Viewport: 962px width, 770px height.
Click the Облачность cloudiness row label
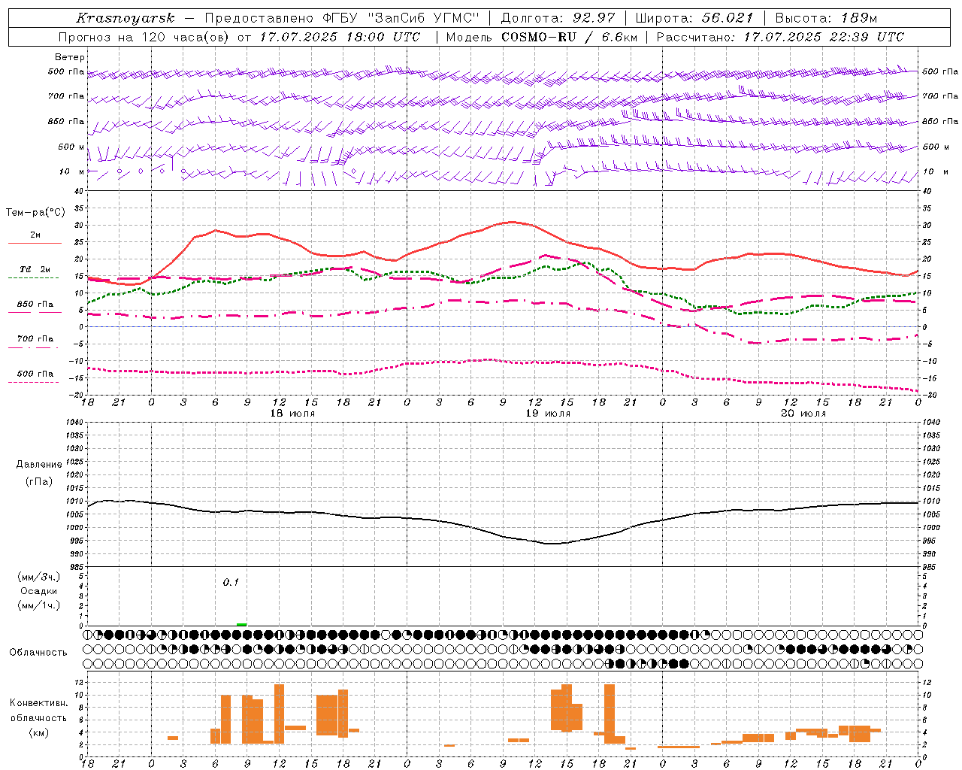point(38,652)
